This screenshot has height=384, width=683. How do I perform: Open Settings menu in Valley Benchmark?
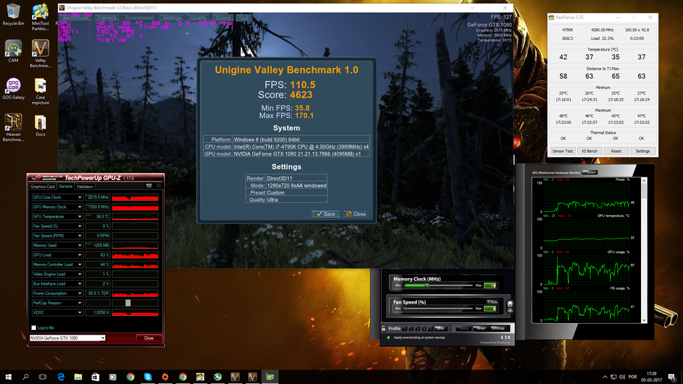coord(172,18)
